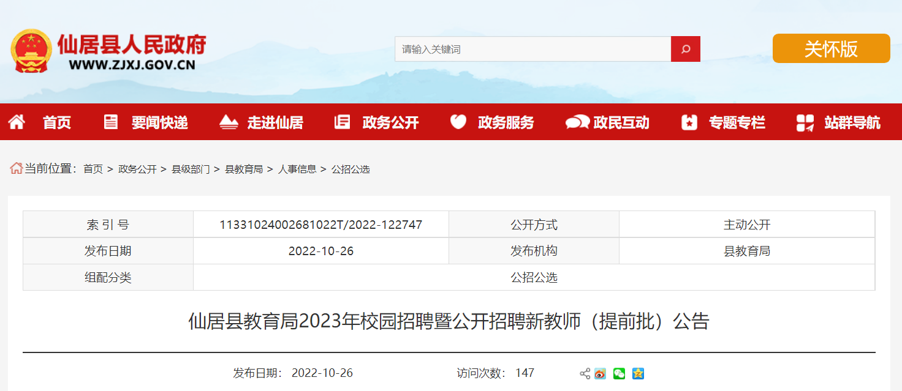Open the 专题专栏 menu item

click(x=737, y=122)
